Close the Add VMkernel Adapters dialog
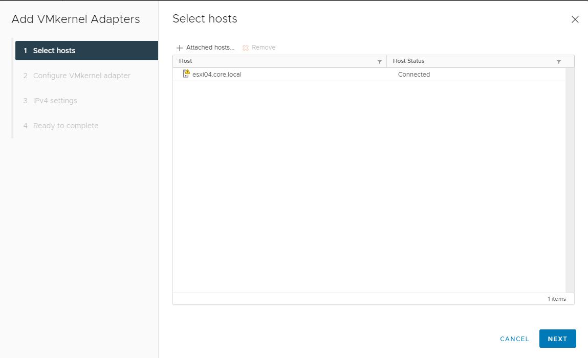Viewport: 588px width, 358px height. coord(575,19)
